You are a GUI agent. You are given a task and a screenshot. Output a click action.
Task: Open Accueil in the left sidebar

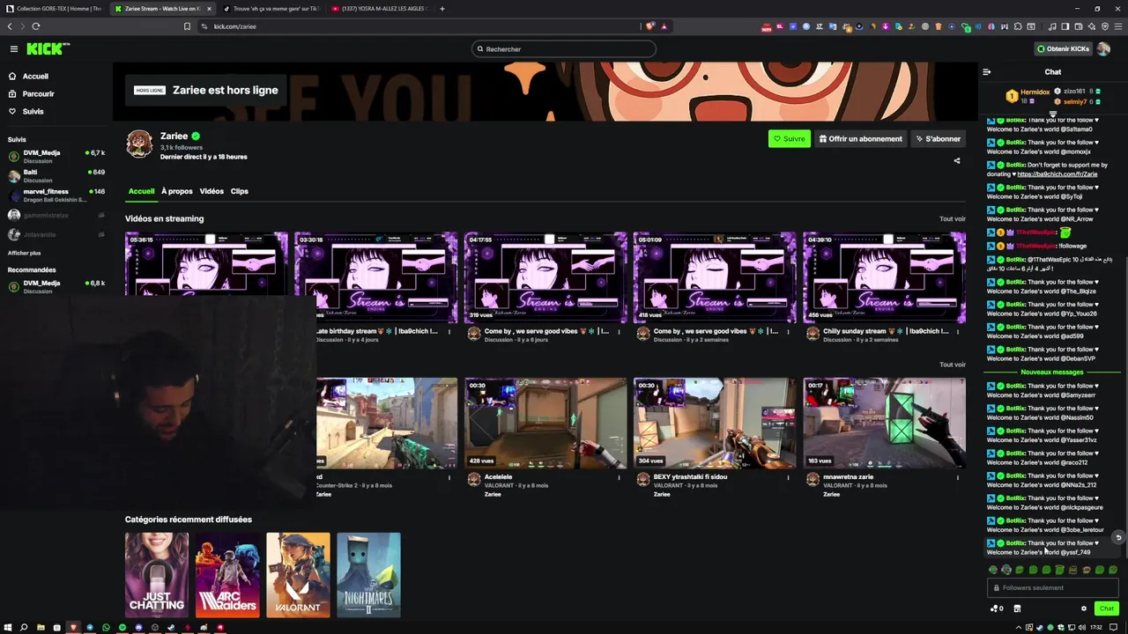35,77
